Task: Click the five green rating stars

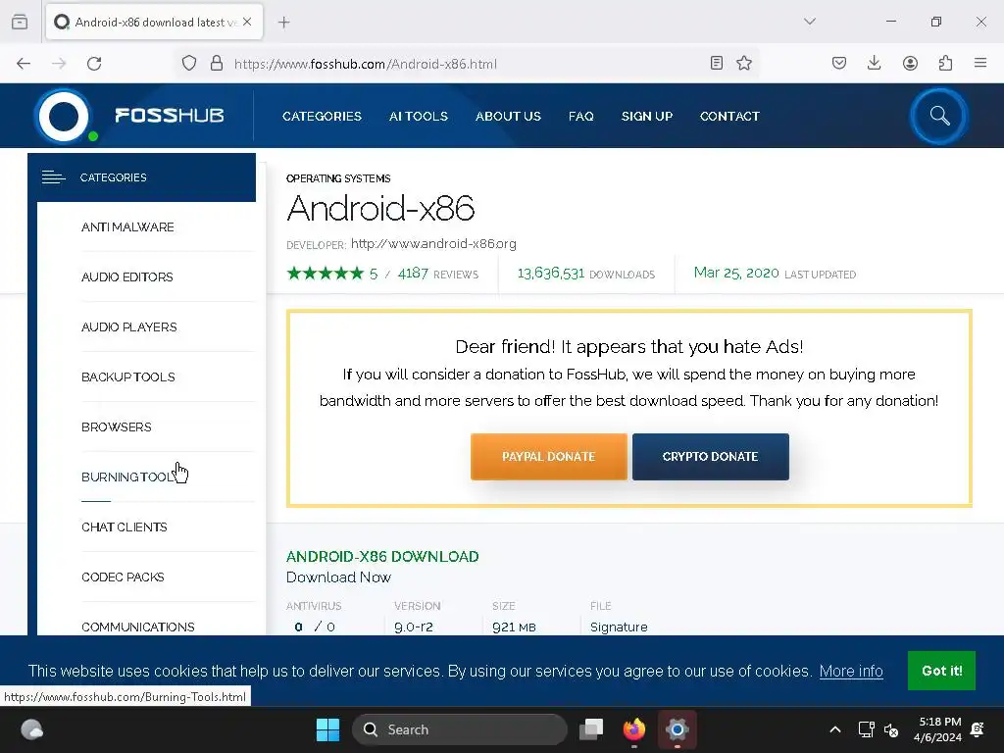Action: (x=326, y=275)
